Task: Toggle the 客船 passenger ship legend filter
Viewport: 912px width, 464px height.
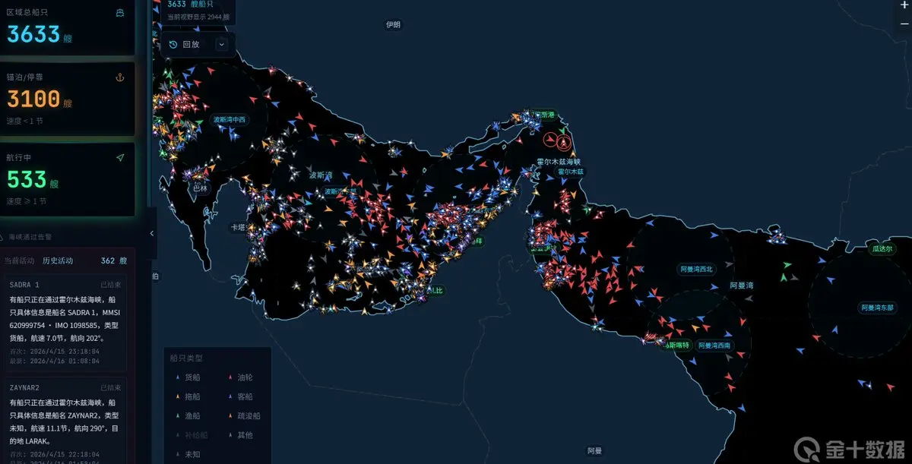Action: (x=241, y=396)
